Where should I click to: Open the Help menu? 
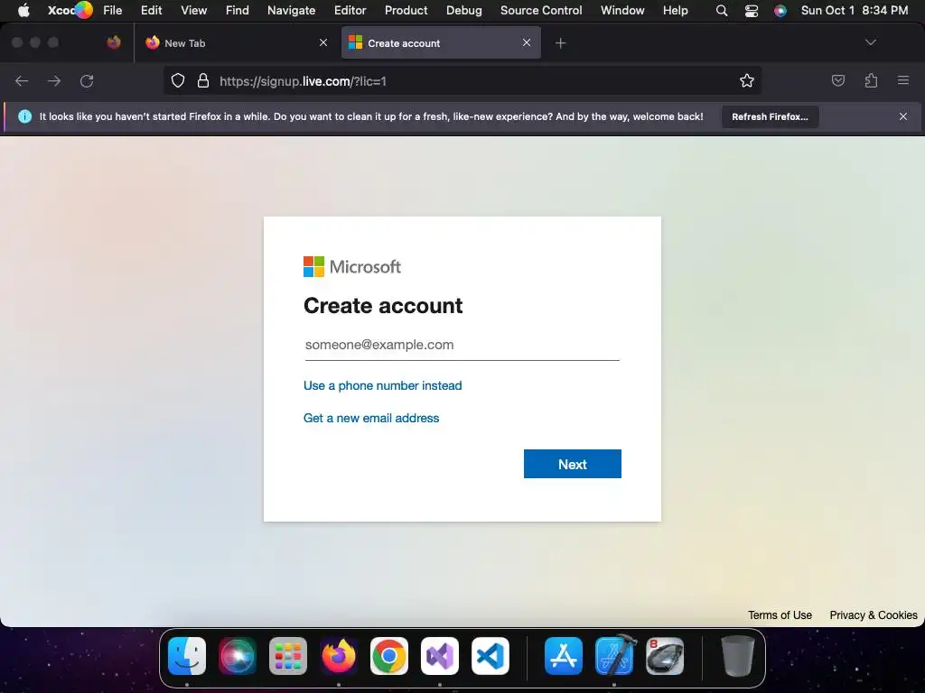[x=675, y=10]
